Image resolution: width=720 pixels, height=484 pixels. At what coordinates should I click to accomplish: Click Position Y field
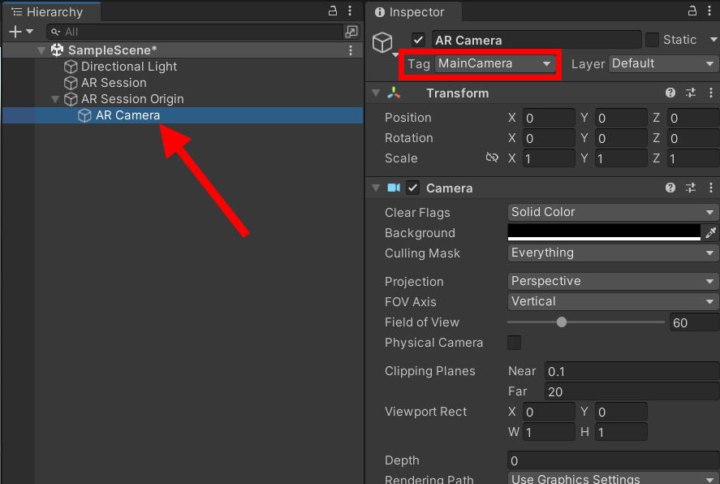(621, 118)
